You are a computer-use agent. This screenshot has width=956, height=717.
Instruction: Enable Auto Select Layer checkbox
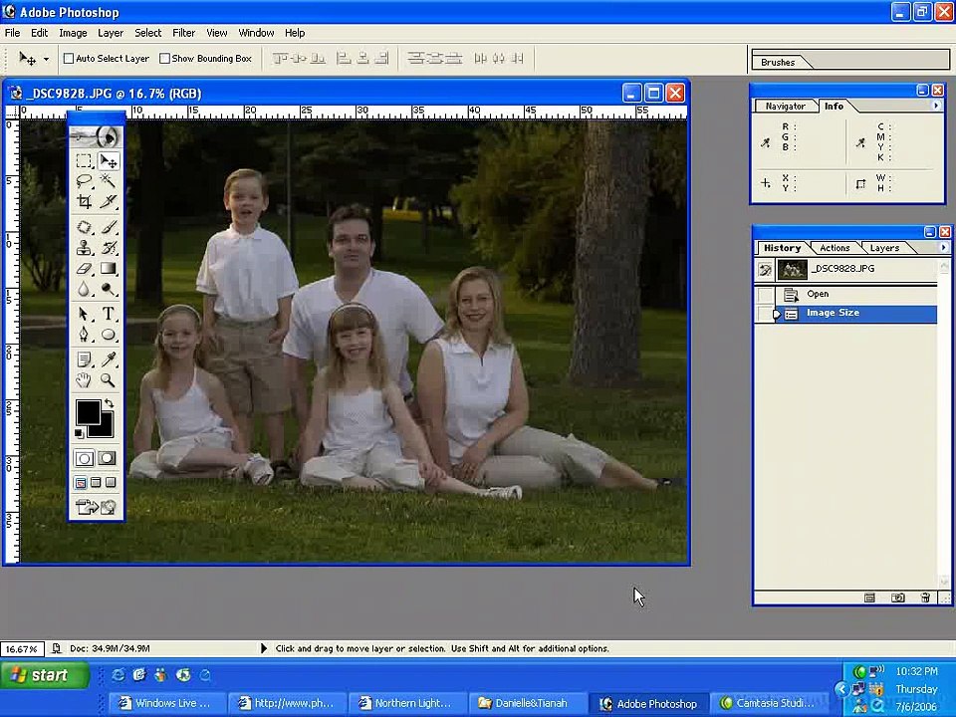coord(69,59)
